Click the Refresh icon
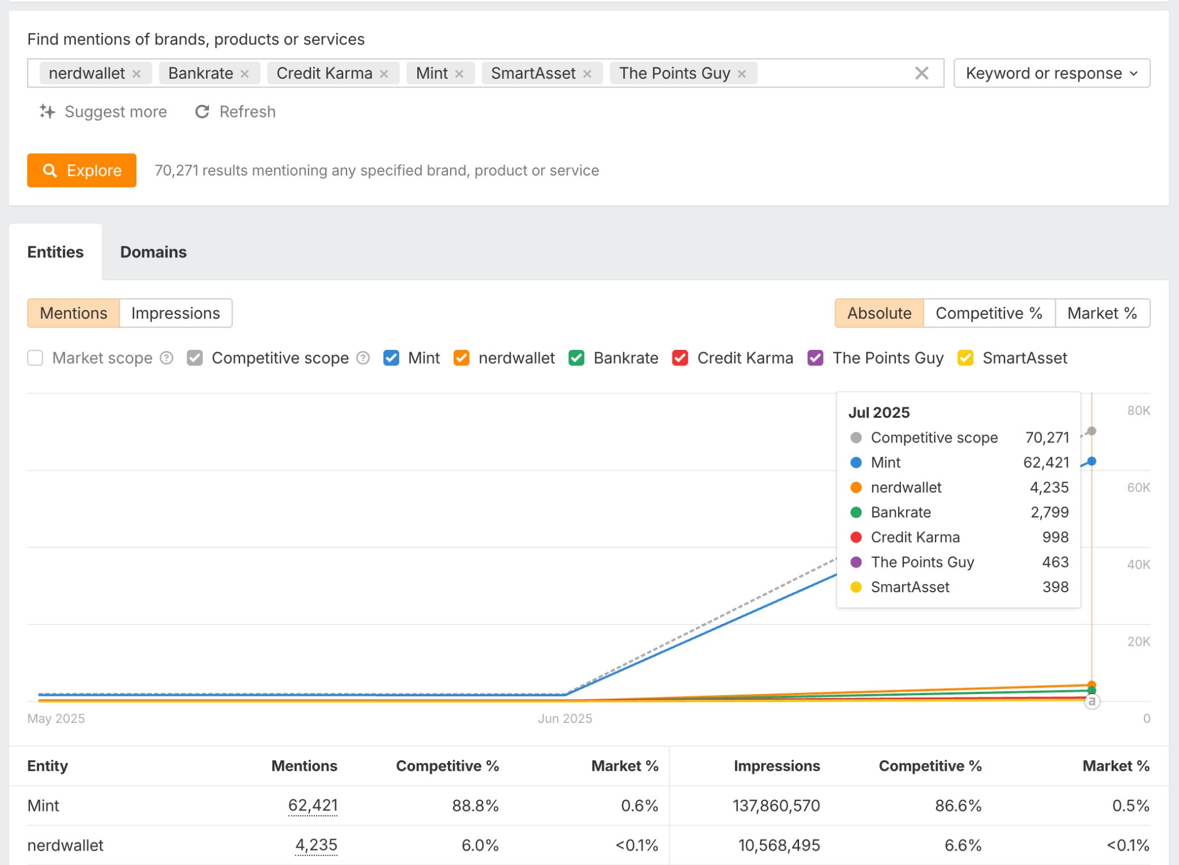The height and width of the screenshot is (865, 1179). click(201, 112)
